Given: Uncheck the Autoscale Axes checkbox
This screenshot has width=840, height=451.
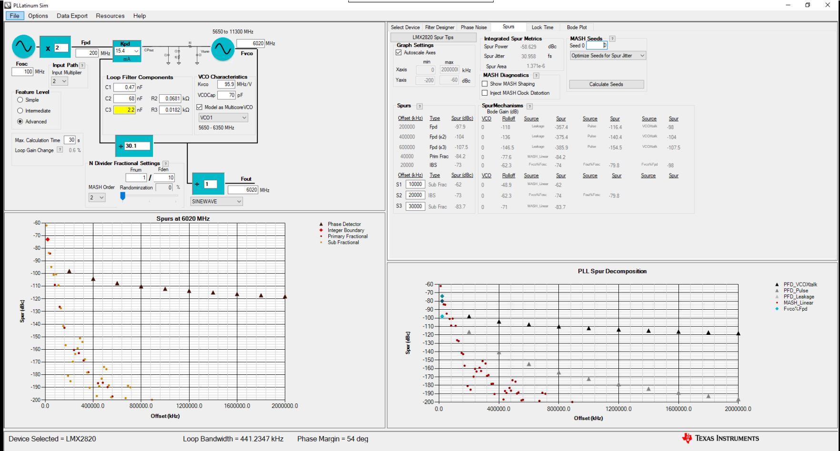Looking at the screenshot, I should pos(399,53).
